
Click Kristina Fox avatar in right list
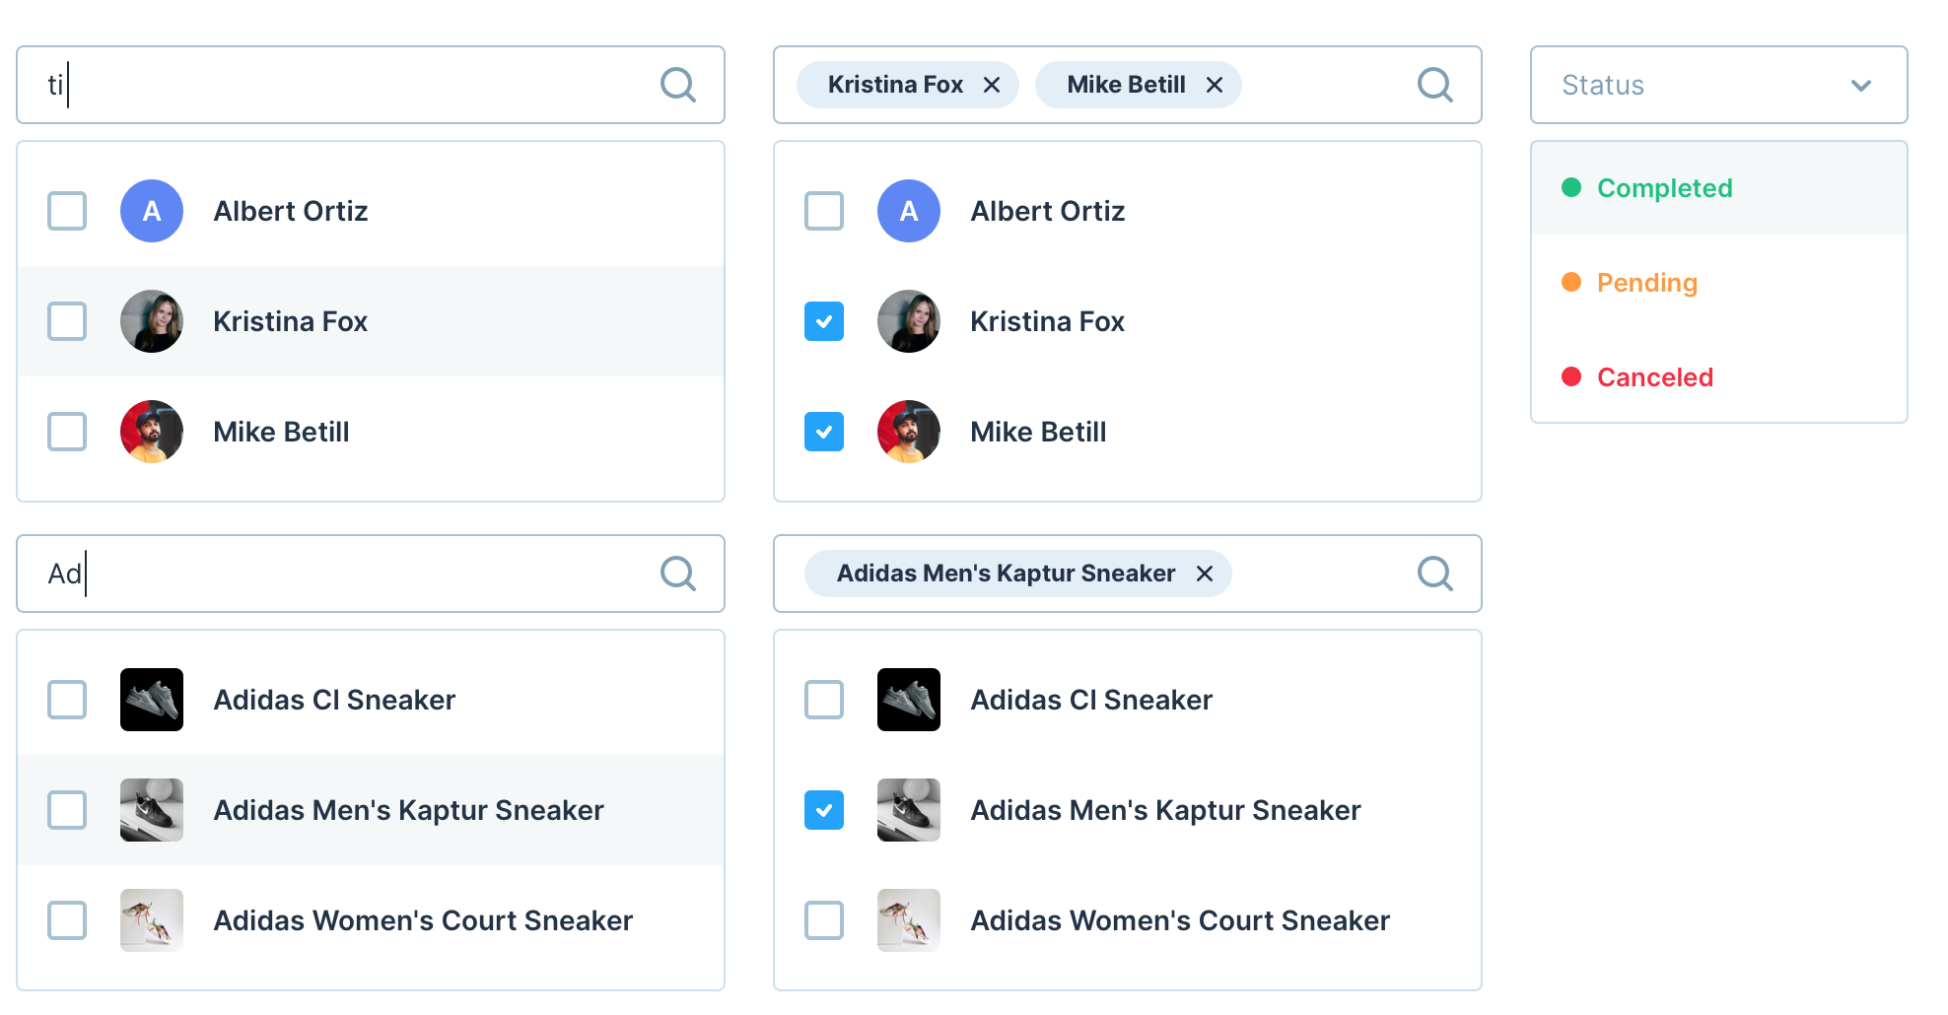coord(909,321)
